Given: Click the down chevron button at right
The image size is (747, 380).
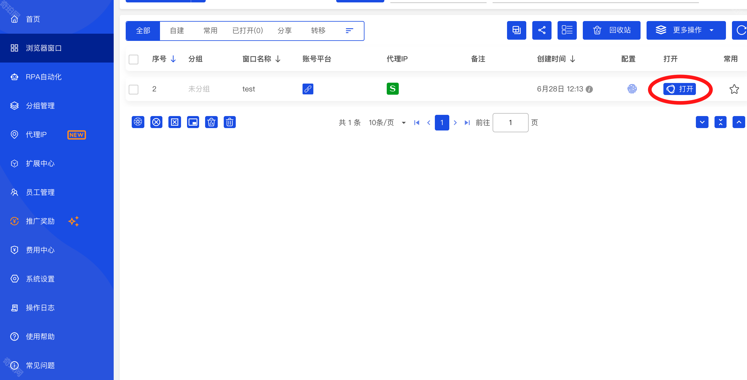Looking at the screenshot, I should click(702, 122).
